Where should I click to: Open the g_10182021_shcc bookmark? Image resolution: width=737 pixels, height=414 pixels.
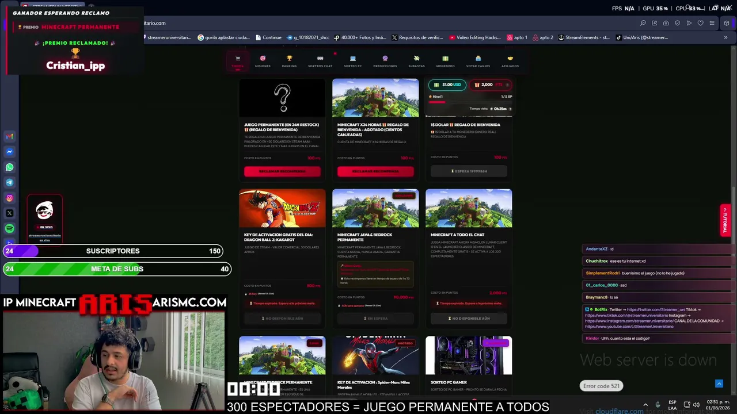308,37
